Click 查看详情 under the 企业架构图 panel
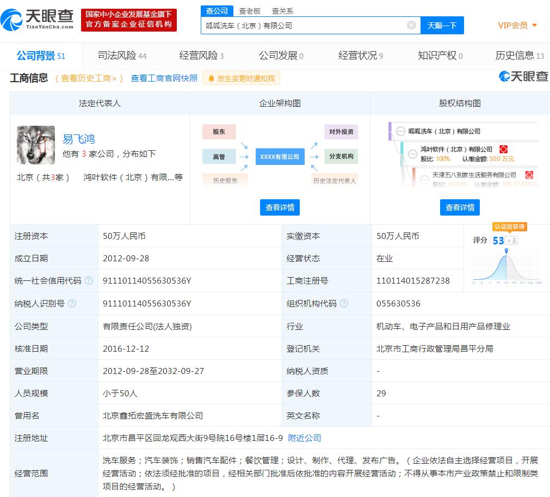Viewport: 550px width, 497px height. (x=280, y=207)
